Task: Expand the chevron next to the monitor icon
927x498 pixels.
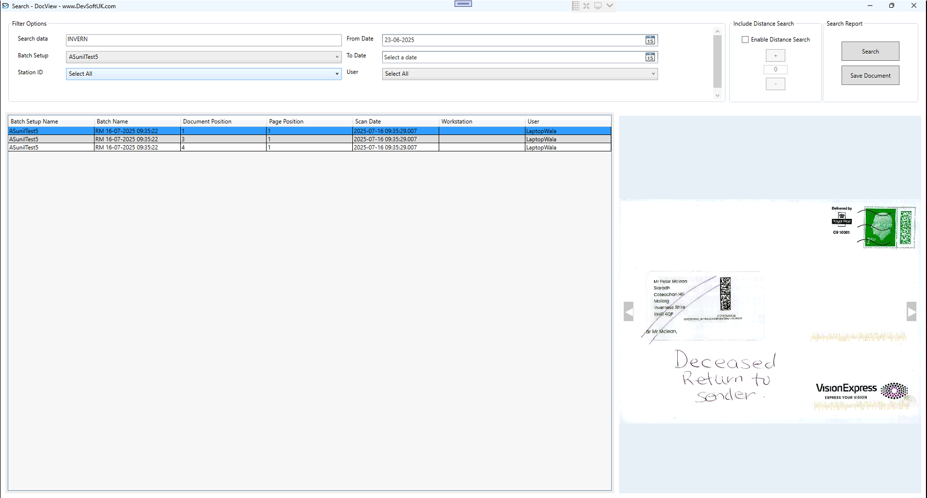Action: coord(609,6)
